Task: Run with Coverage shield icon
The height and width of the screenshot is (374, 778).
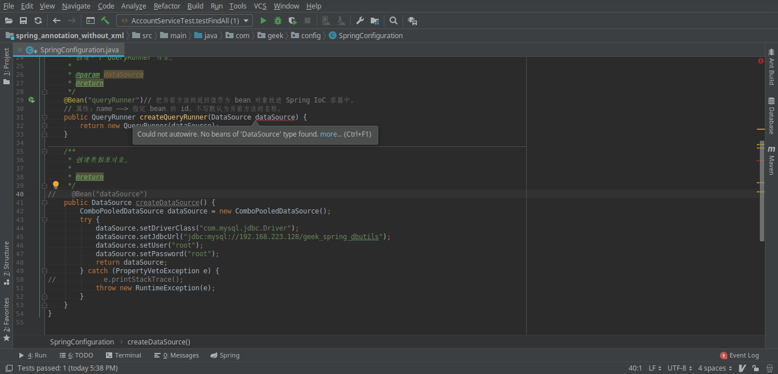Action: coord(293,20)
